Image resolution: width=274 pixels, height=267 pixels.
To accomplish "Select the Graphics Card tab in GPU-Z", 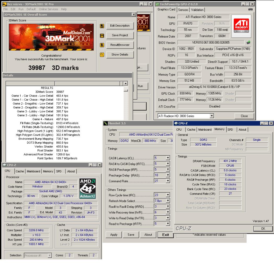I will [x=166, y=9].
